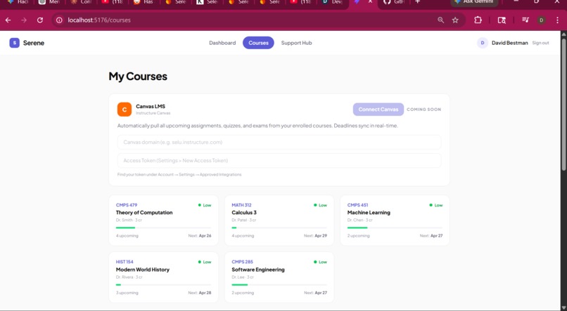Viewport: 567px width, 311px height.
Task: Click the Connect Canvas button
Action: [378, 110]
